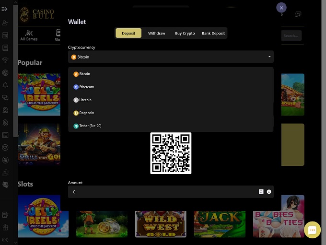
Task: Select the Deposit tab
Action: pyautogui.click(x=128, y=34)
